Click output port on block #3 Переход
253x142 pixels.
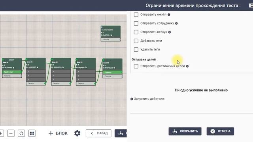click(70, 83)
